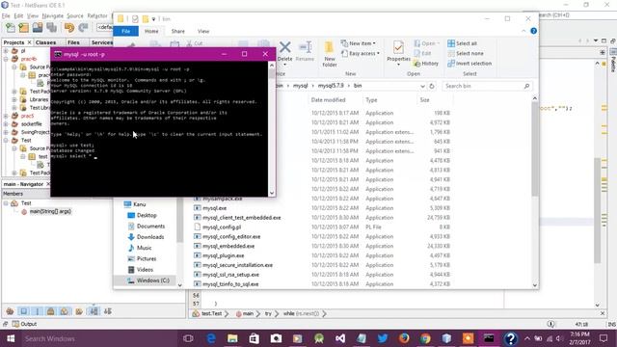This screenshot has width=617, height=347.
Task: Open the File tab in Explorer
Action: point(126,31)
